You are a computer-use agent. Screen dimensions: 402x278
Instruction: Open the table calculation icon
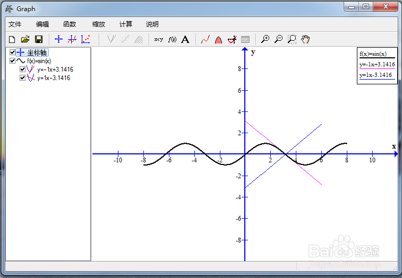coord(245,39)
